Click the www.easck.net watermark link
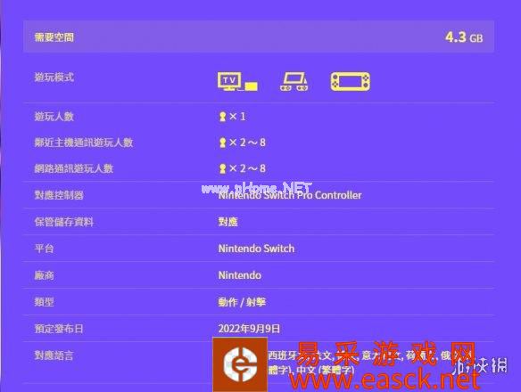 pos(385,380)
